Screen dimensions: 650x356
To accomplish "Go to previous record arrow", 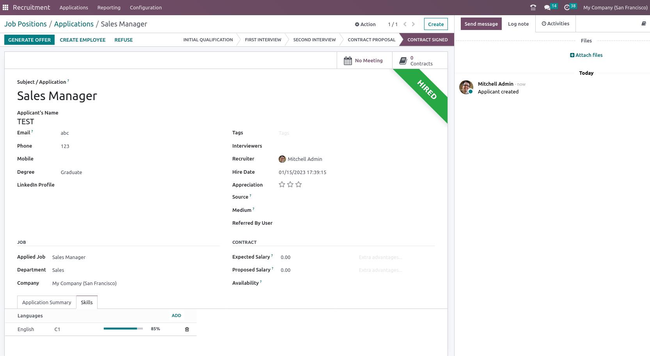I will 405,24.
